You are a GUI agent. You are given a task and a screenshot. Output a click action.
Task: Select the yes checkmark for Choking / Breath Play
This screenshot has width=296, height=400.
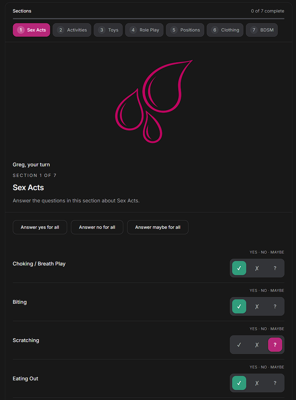239,268
